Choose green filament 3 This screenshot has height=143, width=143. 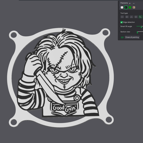(x=130, y=7)
